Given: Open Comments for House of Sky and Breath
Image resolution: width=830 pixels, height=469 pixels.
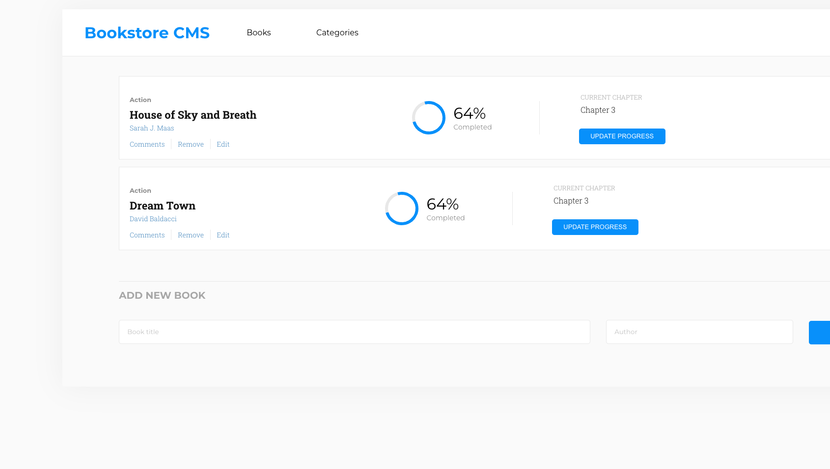Looking at the screenshot, I should point(147,144).
